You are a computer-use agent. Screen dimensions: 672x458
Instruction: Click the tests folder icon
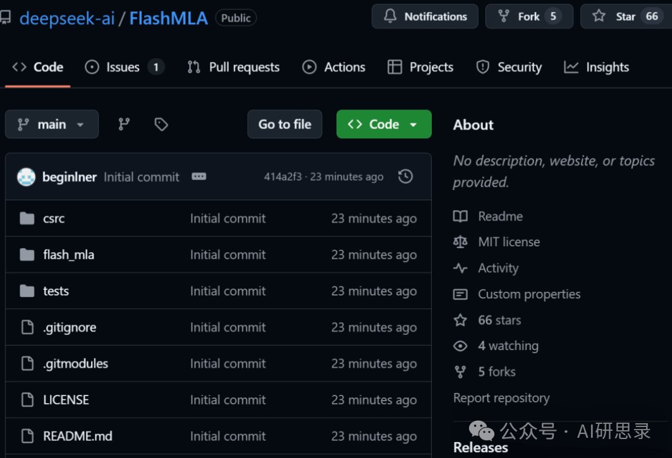27,291
